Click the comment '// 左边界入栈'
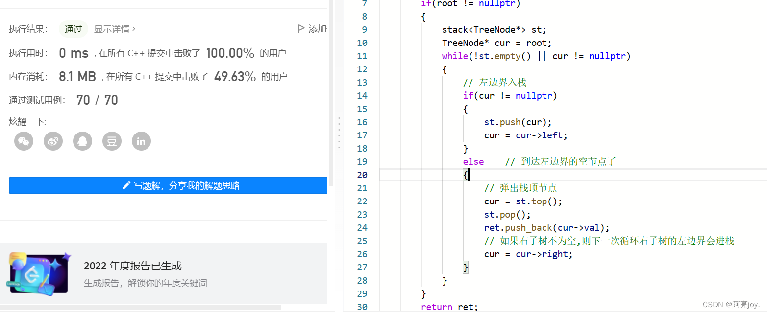 [495, 83]
